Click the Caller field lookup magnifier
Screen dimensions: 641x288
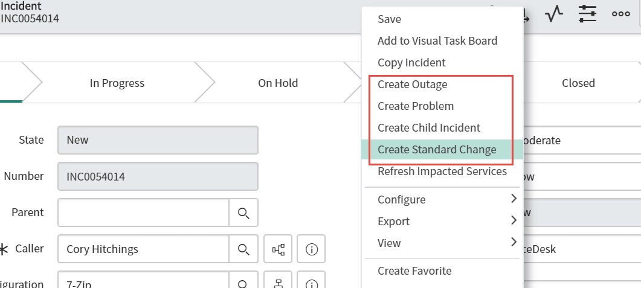click(x=243, y=249)
